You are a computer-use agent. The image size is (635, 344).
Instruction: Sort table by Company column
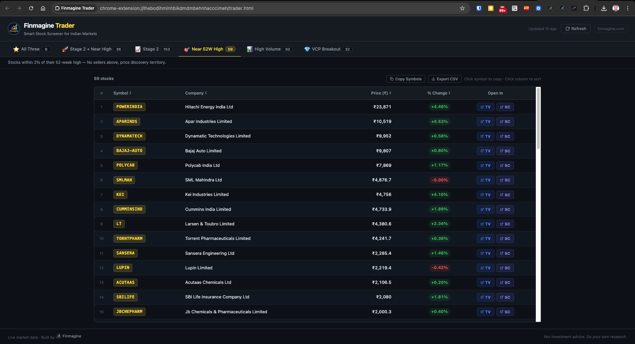196,93
